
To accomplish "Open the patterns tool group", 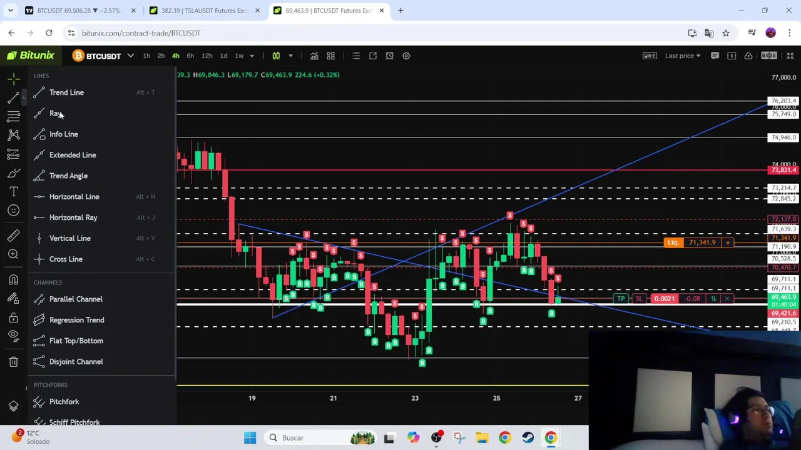I will coord(14,135).
